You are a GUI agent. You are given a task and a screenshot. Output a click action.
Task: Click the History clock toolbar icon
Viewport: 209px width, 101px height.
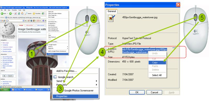tap(43, 14)
